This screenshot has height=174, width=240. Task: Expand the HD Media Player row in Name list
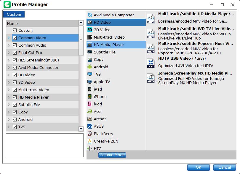tap(9, 97)
